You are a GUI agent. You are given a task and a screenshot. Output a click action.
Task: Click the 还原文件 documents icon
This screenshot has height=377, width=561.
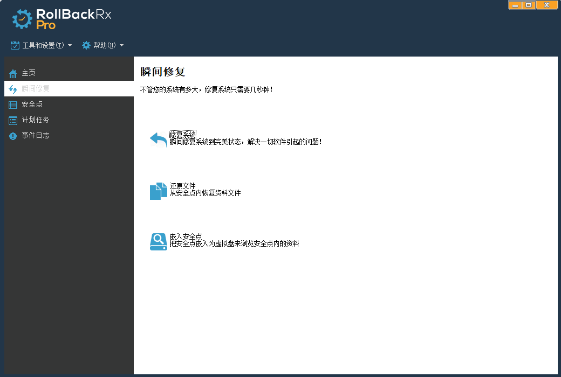pos(158,191)
